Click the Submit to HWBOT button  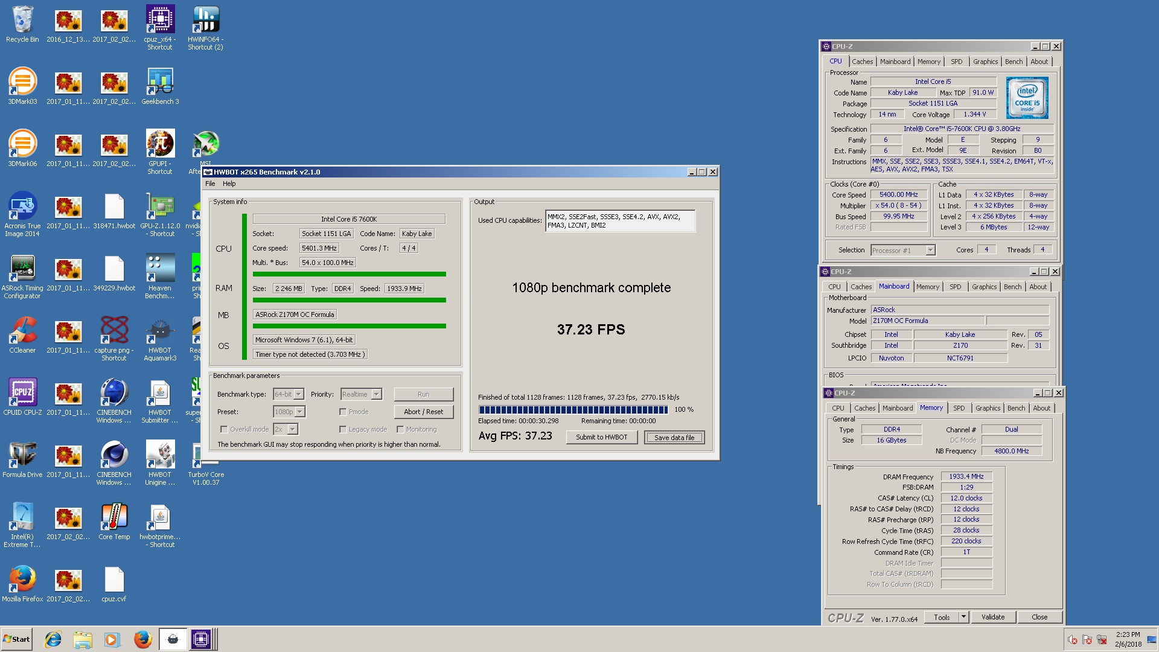tap(601, 437)
